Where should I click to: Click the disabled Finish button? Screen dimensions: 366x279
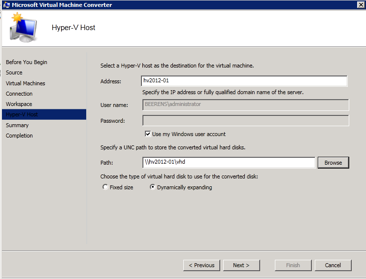click(293, 265)
